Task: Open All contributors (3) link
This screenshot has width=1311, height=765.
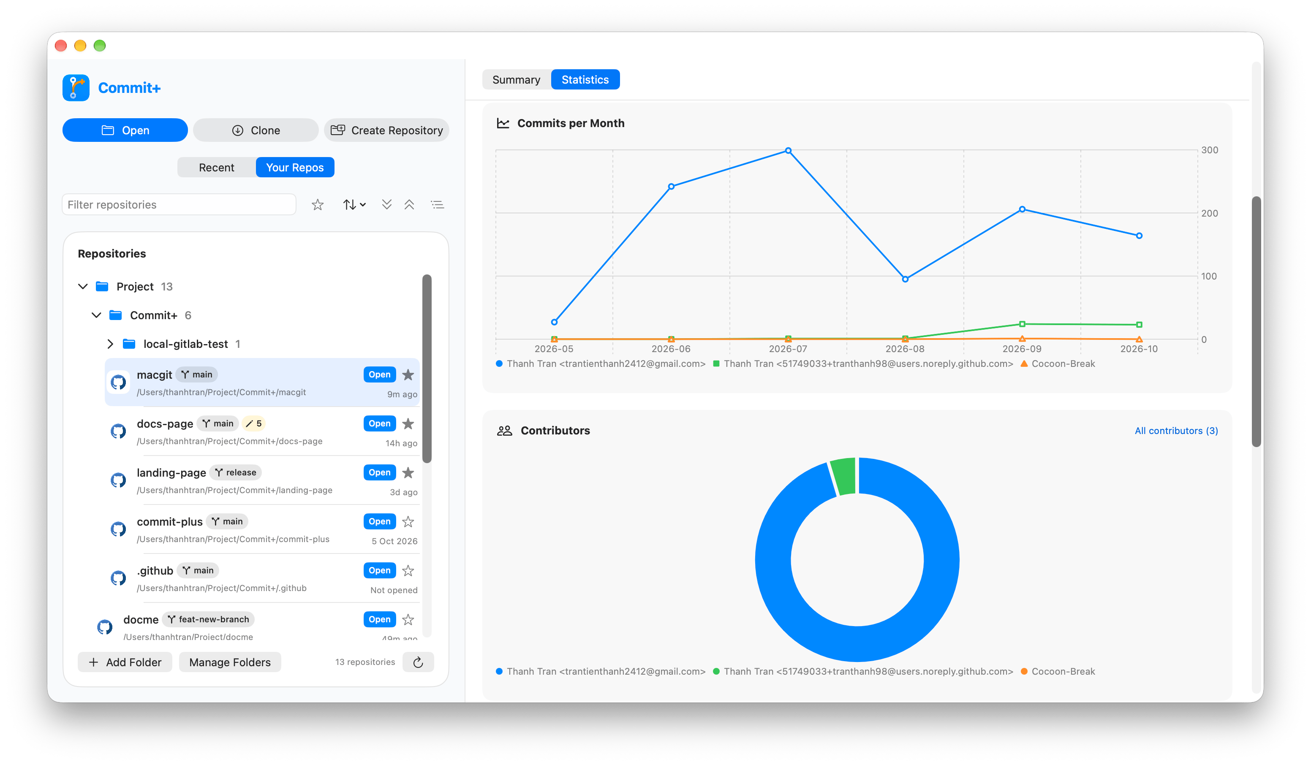Action: tap(1176, 431)
